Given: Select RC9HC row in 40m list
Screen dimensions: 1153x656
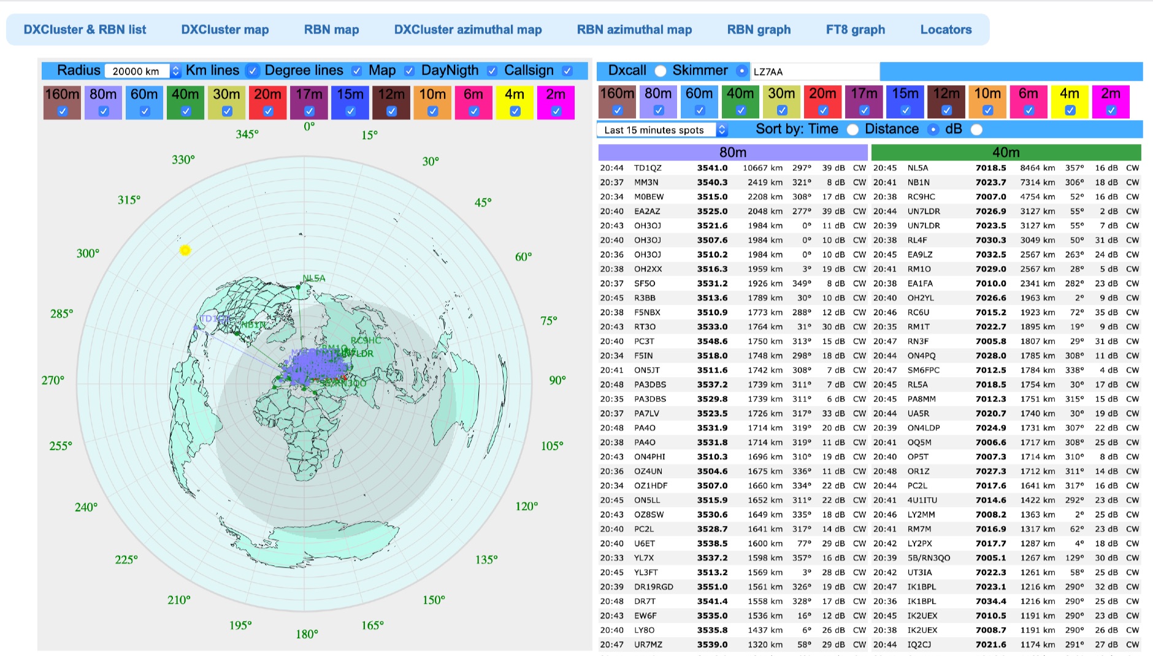Looking at the screenshot, I should [1006, 197].
